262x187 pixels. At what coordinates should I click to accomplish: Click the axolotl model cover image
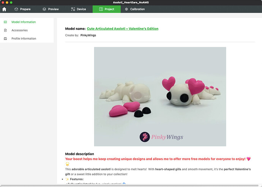coord(160,96)
